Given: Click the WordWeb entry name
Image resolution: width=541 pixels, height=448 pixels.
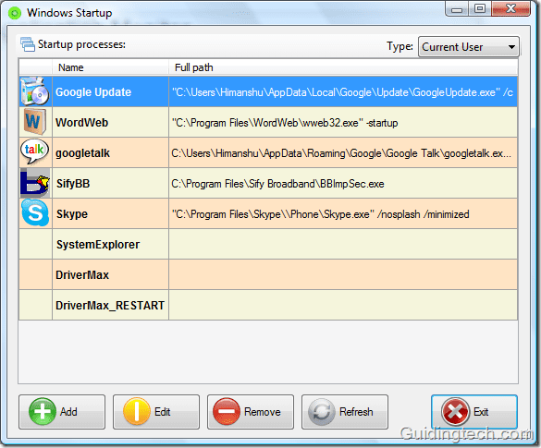Looking at the screenshot, I should [x=81, y=123].
